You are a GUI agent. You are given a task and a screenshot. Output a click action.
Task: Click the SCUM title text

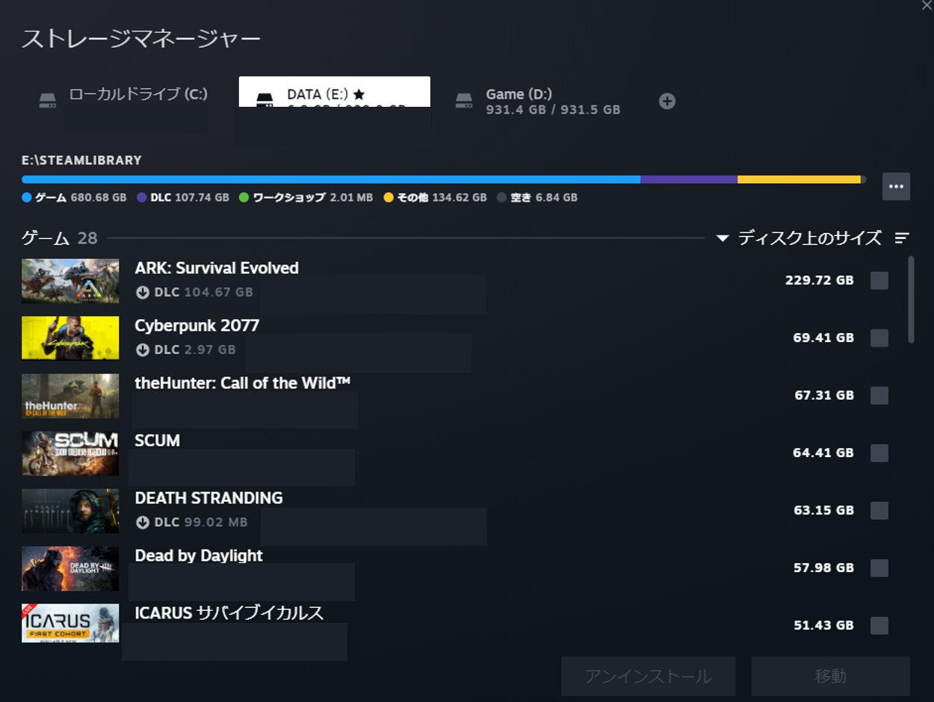tap(158, 441)
